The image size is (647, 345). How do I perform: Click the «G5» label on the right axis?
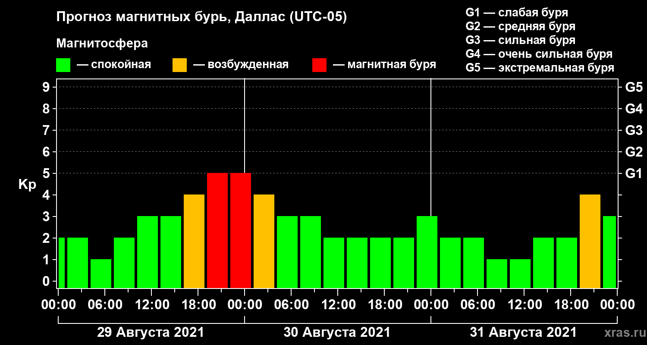pyautogui.click(x=634, y=87)
